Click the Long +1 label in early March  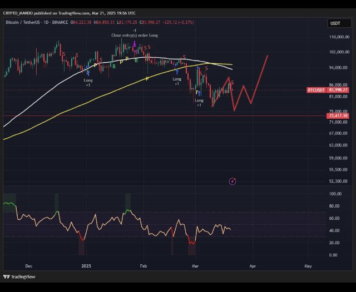pos(199,102)
